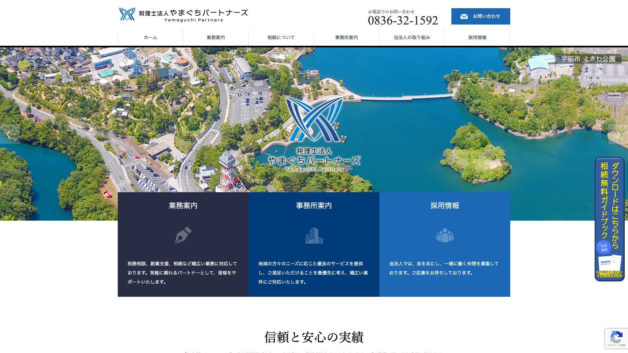Image resolution: width=628 pixels, height=353 pixels.
Task: Click the 完全無料 badge on the guidebook banner
Action: [603, 247]
